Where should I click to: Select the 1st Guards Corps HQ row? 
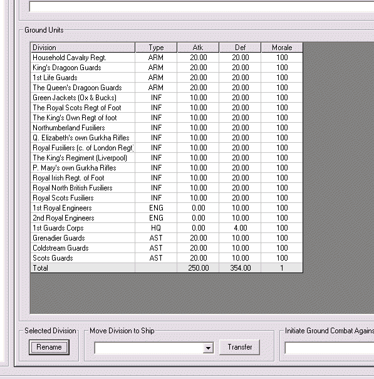[167, 228]
